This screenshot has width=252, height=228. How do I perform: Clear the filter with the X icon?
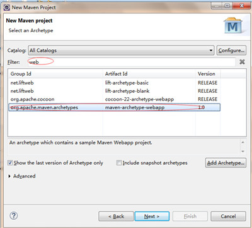point(242,62)
